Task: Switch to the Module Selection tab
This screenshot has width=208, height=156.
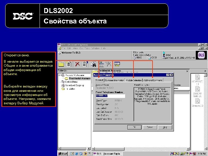Action: (134, 80)
